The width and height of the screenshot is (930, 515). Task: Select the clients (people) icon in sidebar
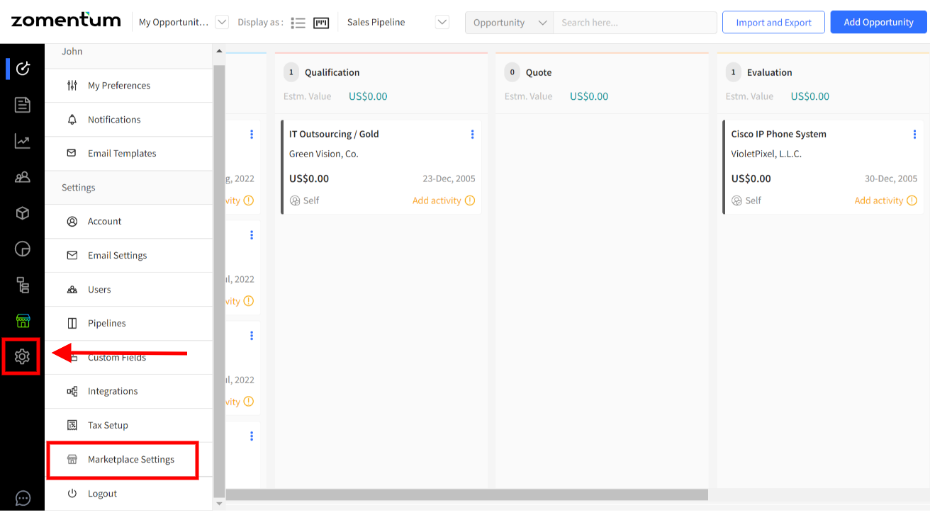(x=22, y=178)
